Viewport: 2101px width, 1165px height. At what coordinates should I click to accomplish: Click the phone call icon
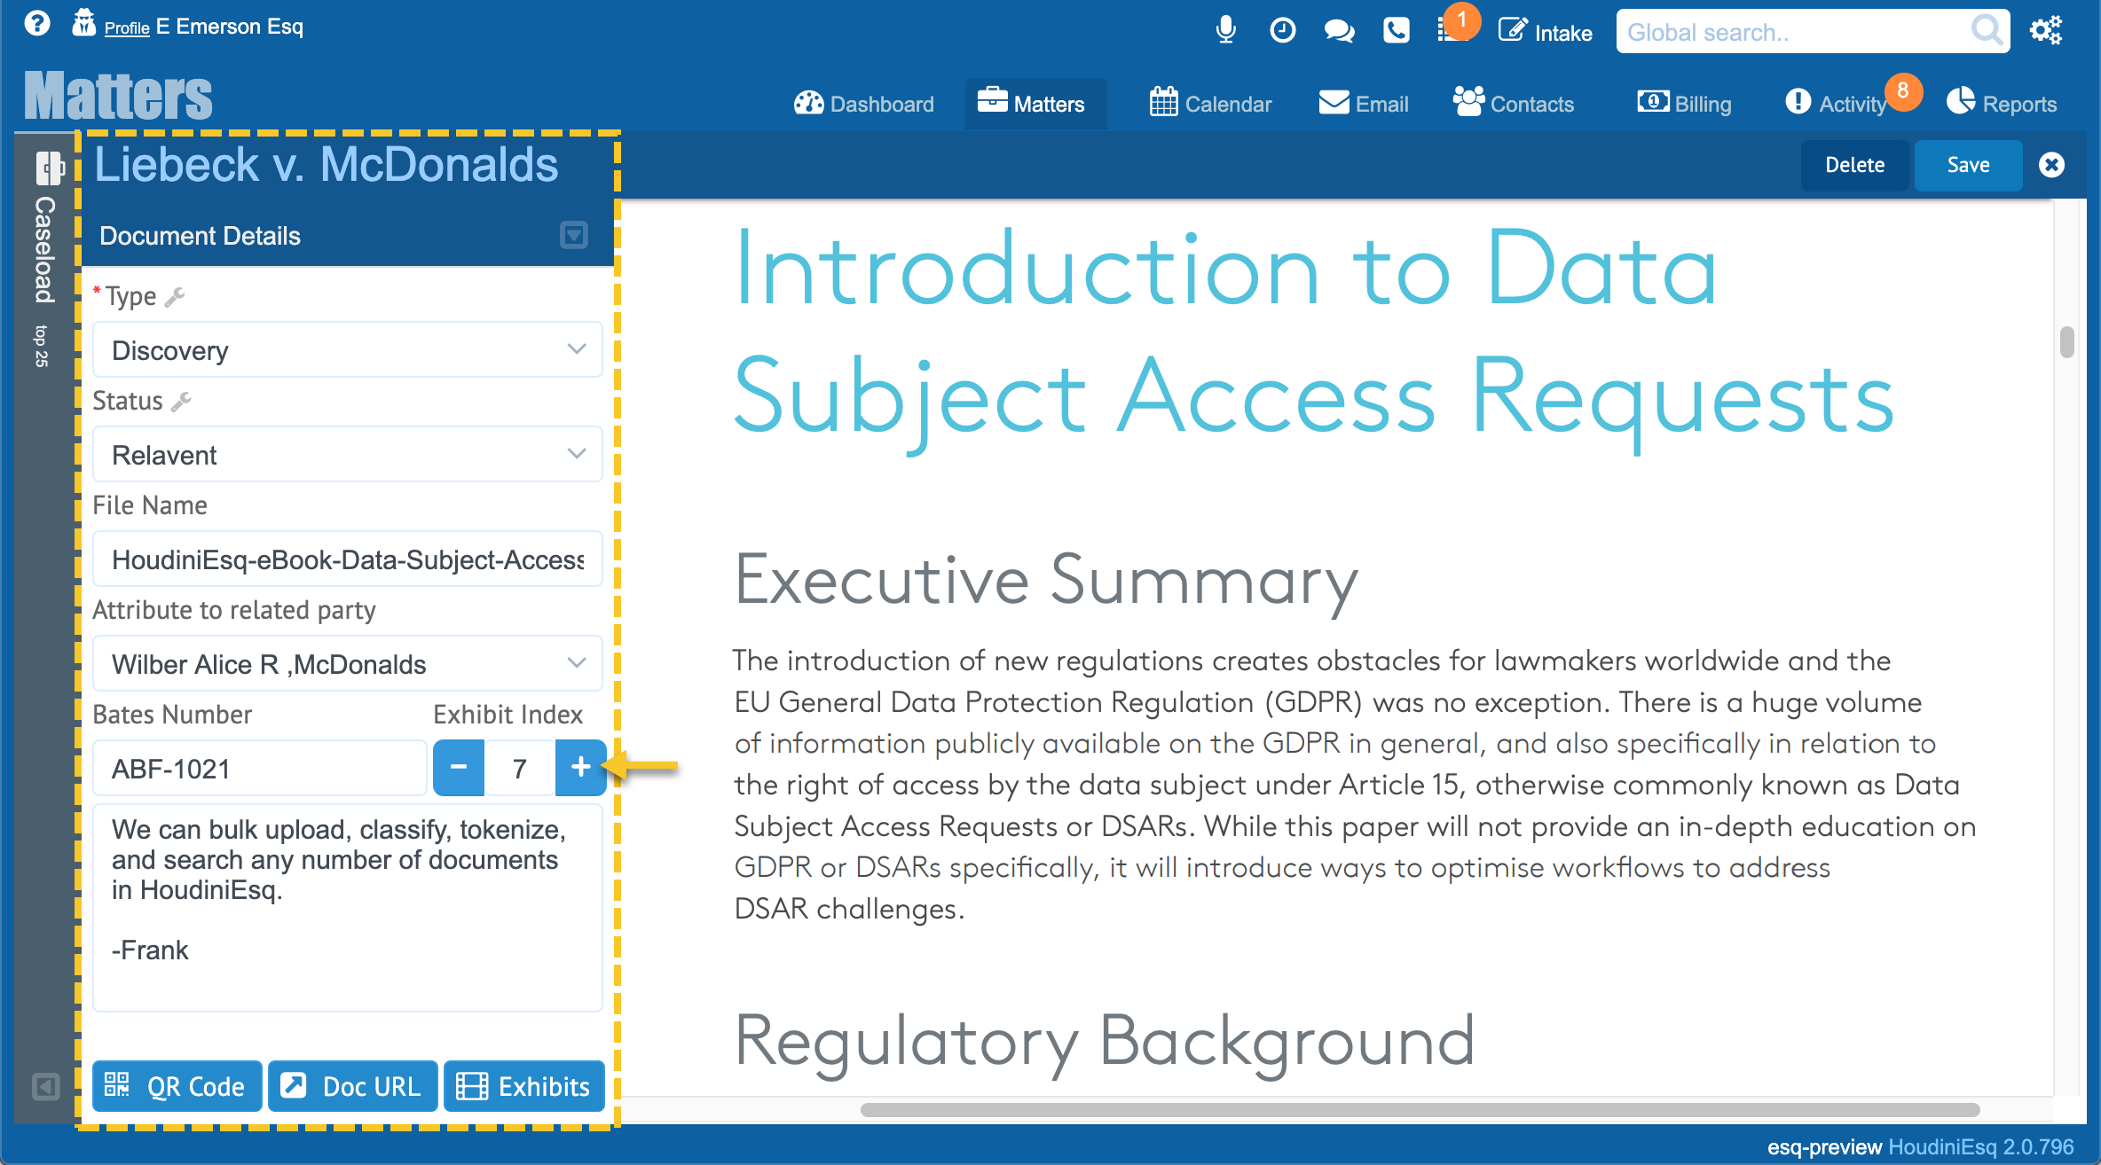pos(1396,31)
